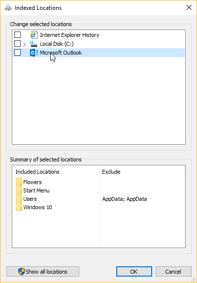The width and height of the screenshot is (197, 283).
Task: Click the Microsoft Outlook icon
Action: pos(34,53)
